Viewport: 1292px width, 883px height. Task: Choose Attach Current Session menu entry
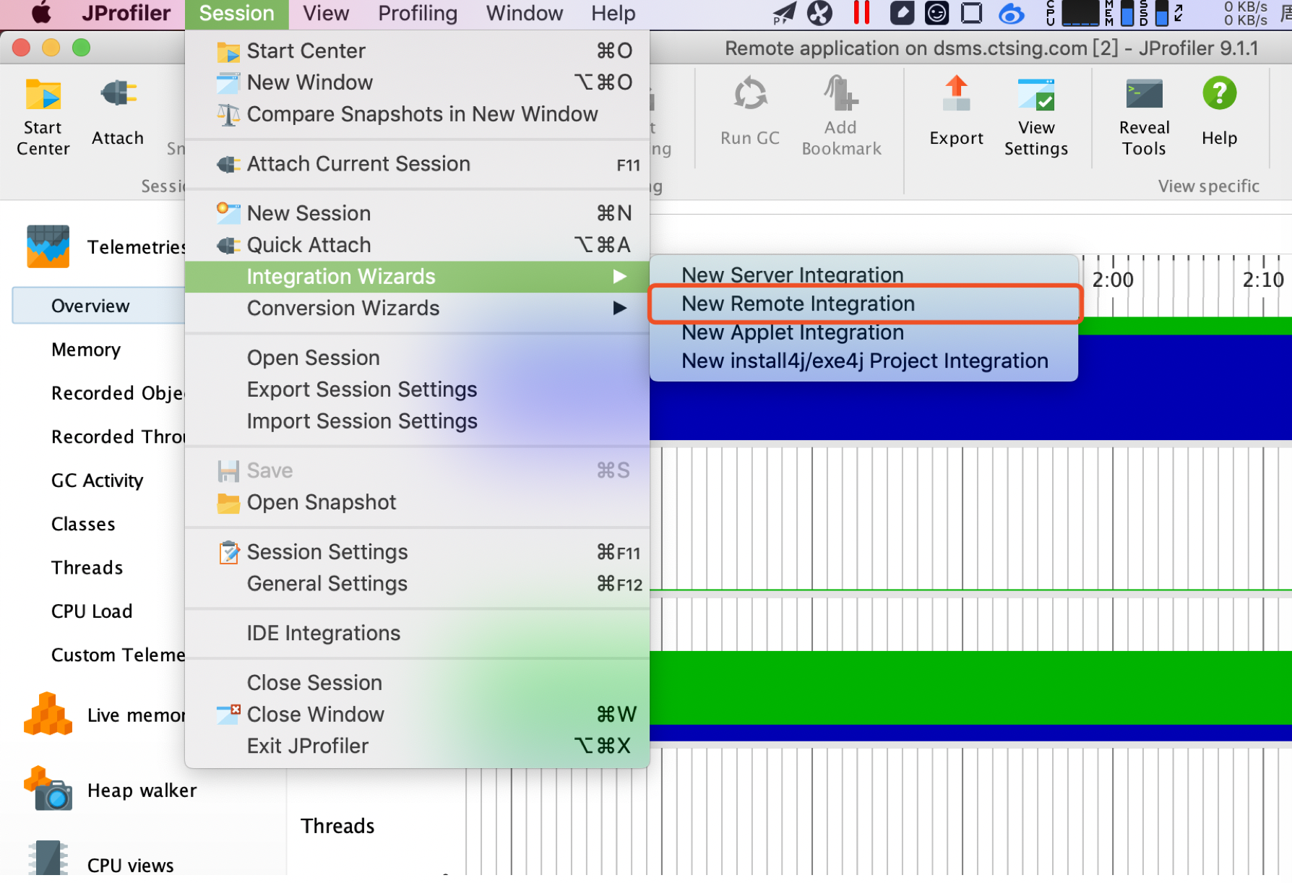[x=417, y=164]
